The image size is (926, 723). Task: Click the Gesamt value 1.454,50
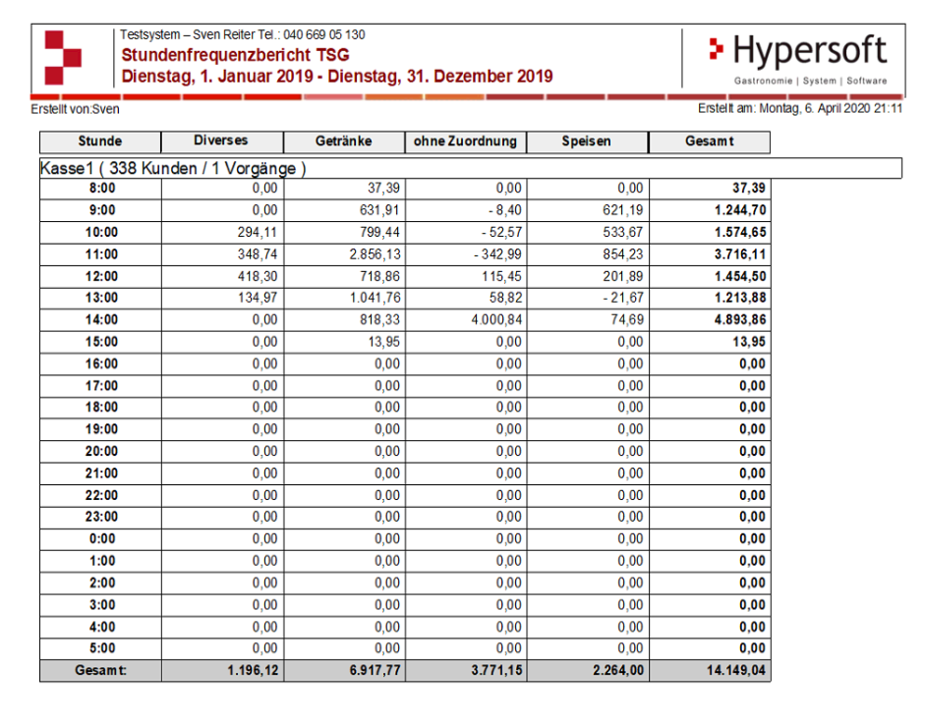tap(740, 276)
